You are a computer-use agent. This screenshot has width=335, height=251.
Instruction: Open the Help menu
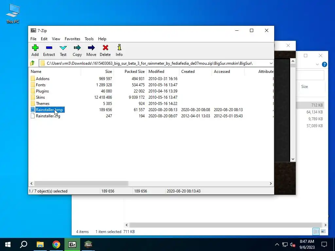[x=102, y=39]
